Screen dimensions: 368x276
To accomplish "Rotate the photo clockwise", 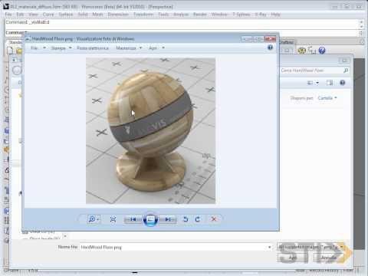I will coord(198,219).
